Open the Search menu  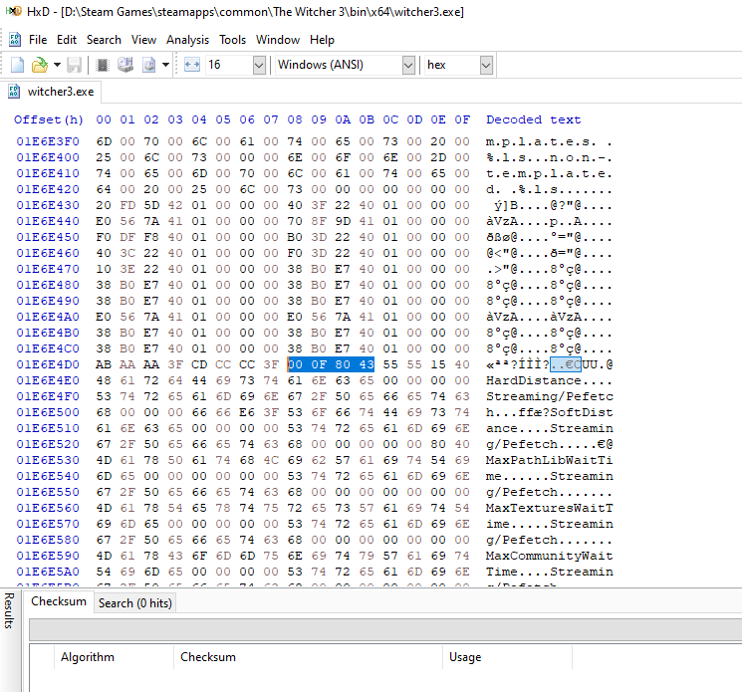click(104, 40)
